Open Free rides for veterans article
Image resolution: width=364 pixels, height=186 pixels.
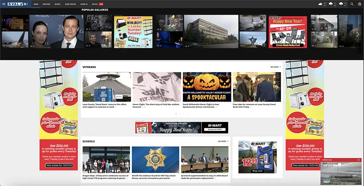coord(254,106)
